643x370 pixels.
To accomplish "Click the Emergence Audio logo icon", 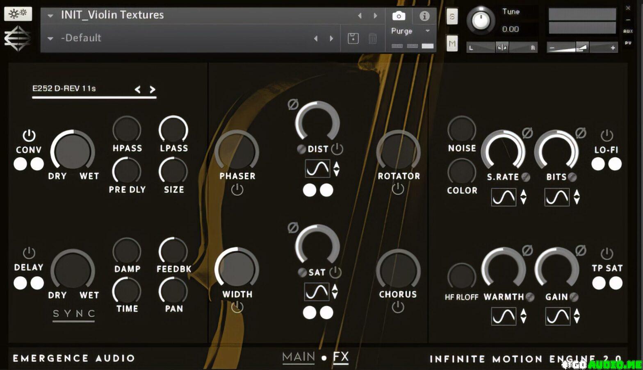I will [18, 39].
